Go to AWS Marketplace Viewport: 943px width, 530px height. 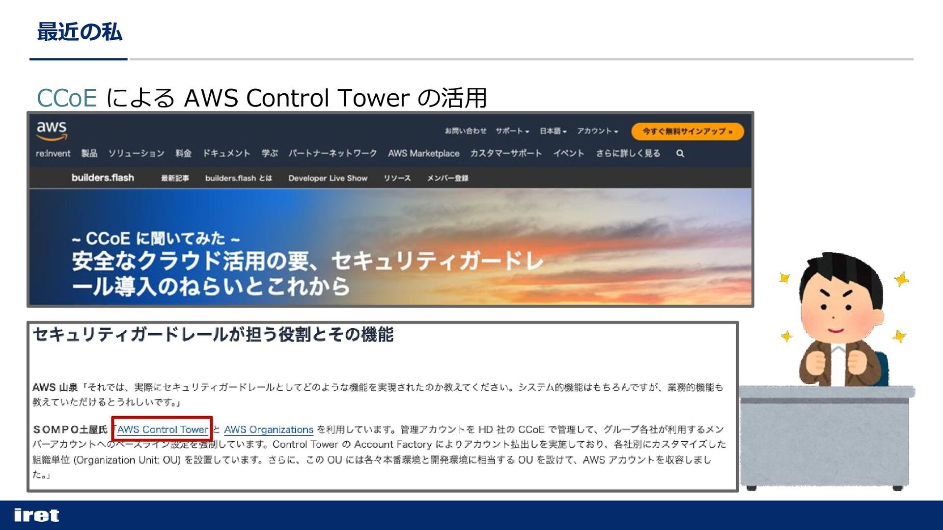[x=423, y=154]
